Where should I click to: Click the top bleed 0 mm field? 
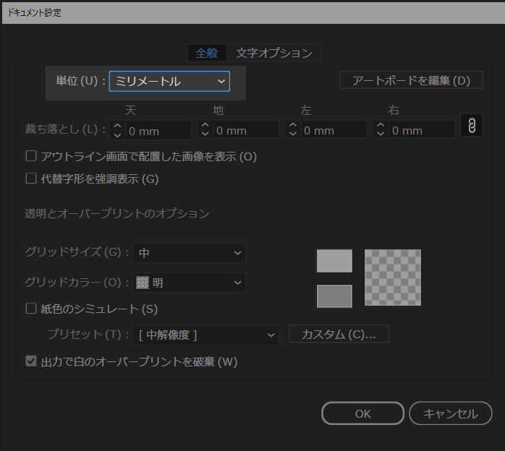click(x=158, y=131)
